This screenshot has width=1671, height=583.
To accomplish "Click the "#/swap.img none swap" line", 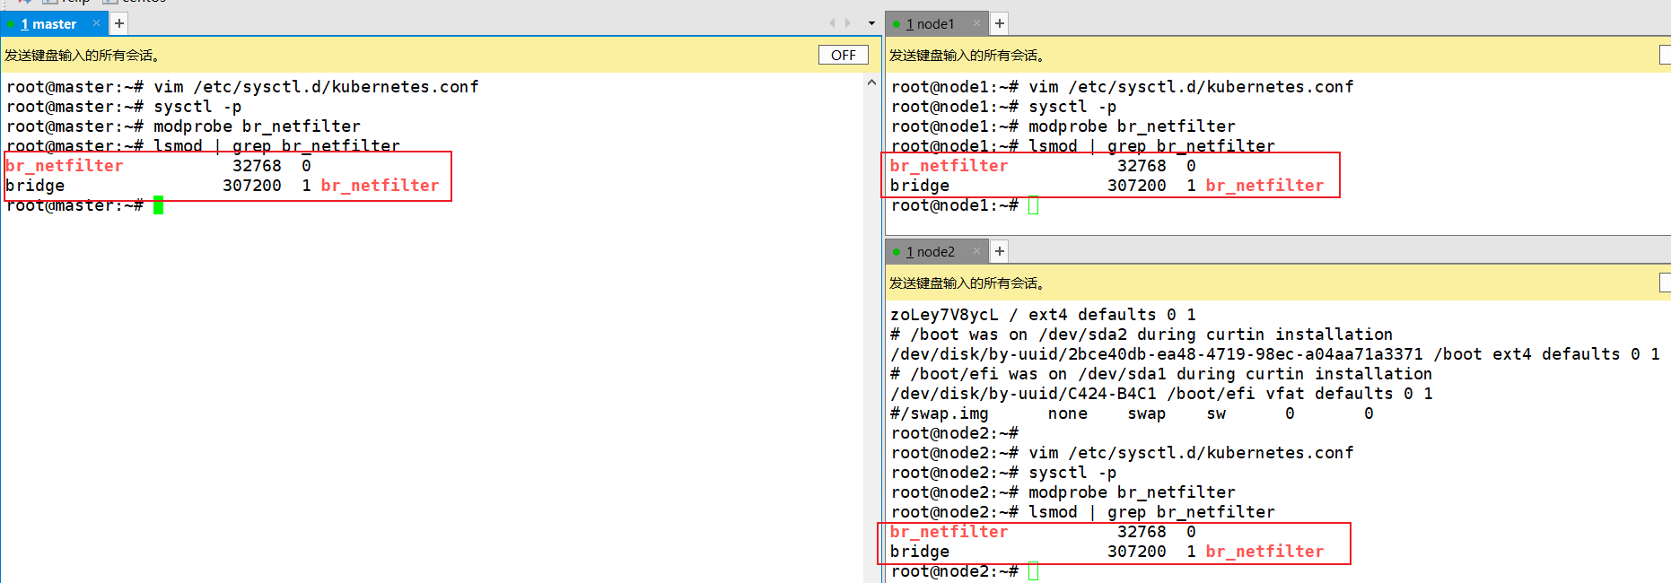I will pyautogui.click(x=1132, y=413).
